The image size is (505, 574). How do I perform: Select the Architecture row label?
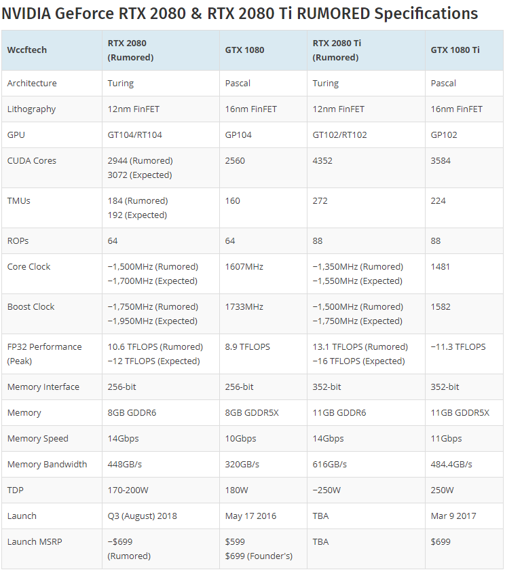click(32, 84)
